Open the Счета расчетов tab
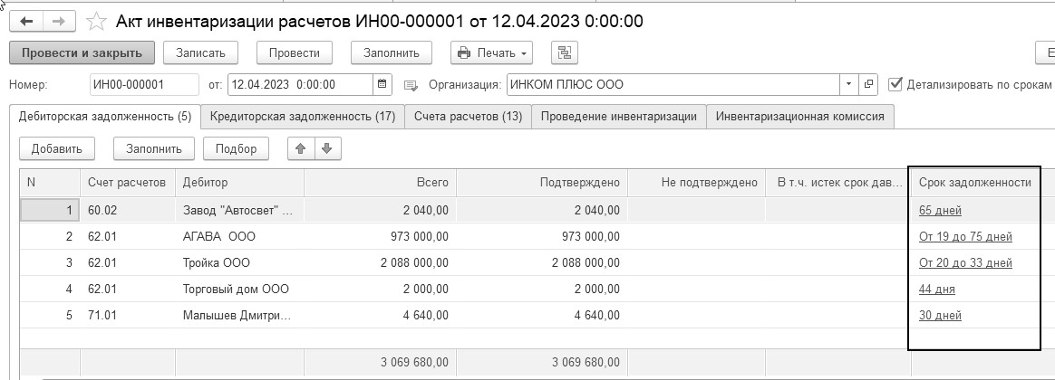Viewport: 1055px width, 380px height. click(x=468, y=116)
